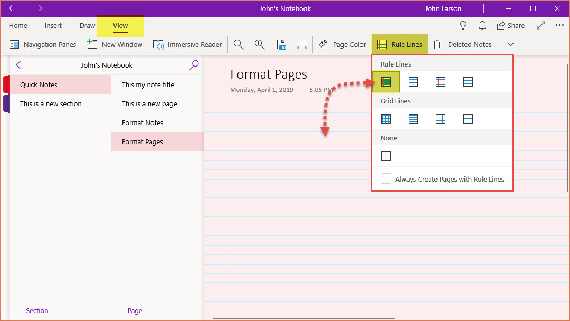The width and height of the screenshot is (570, 321).
Task: Select the small grid lines style
Action: pyautogui.click(x=386, y=119)
